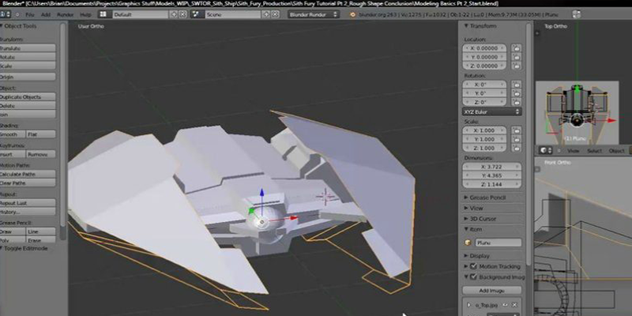Open the Add menu
Image resolution: width=632 pixels, height=316 pixels.
click(46, 14)
